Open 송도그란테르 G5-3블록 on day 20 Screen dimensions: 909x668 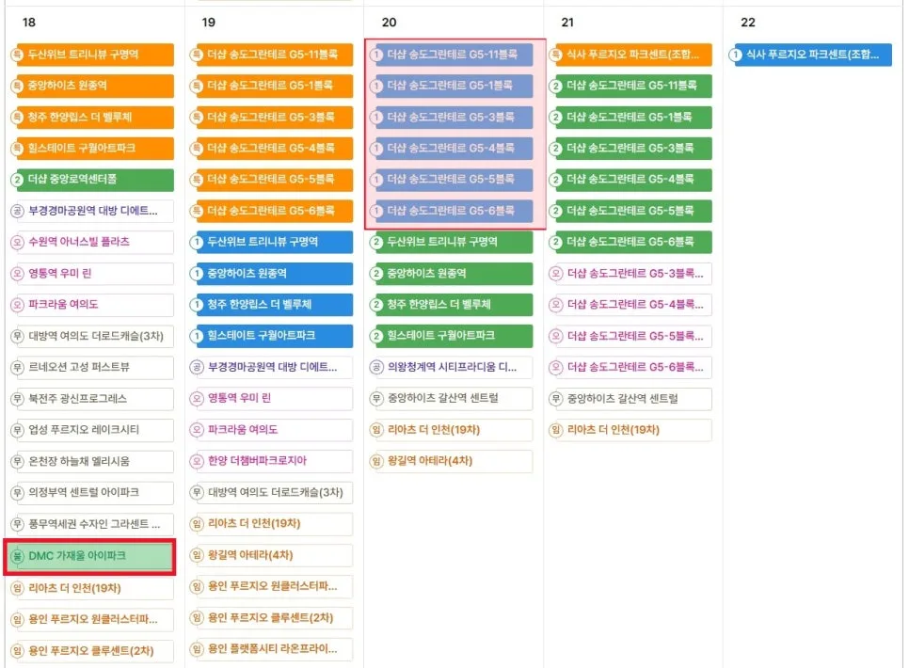click(x=451, y=117)
